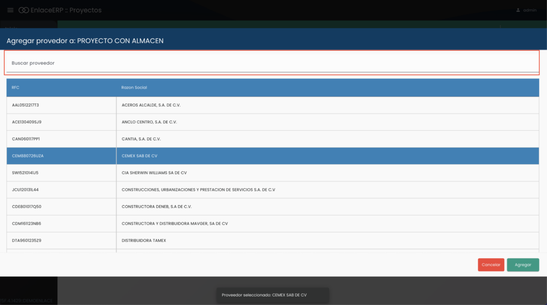
Task: Click RFC cell CDE801017Q50
Action: pyautogui.click(x=27, y=206)
